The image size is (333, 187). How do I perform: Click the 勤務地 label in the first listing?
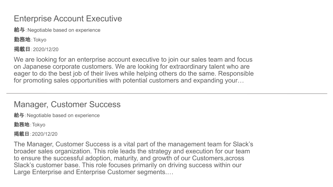click(x=22, y=39)
